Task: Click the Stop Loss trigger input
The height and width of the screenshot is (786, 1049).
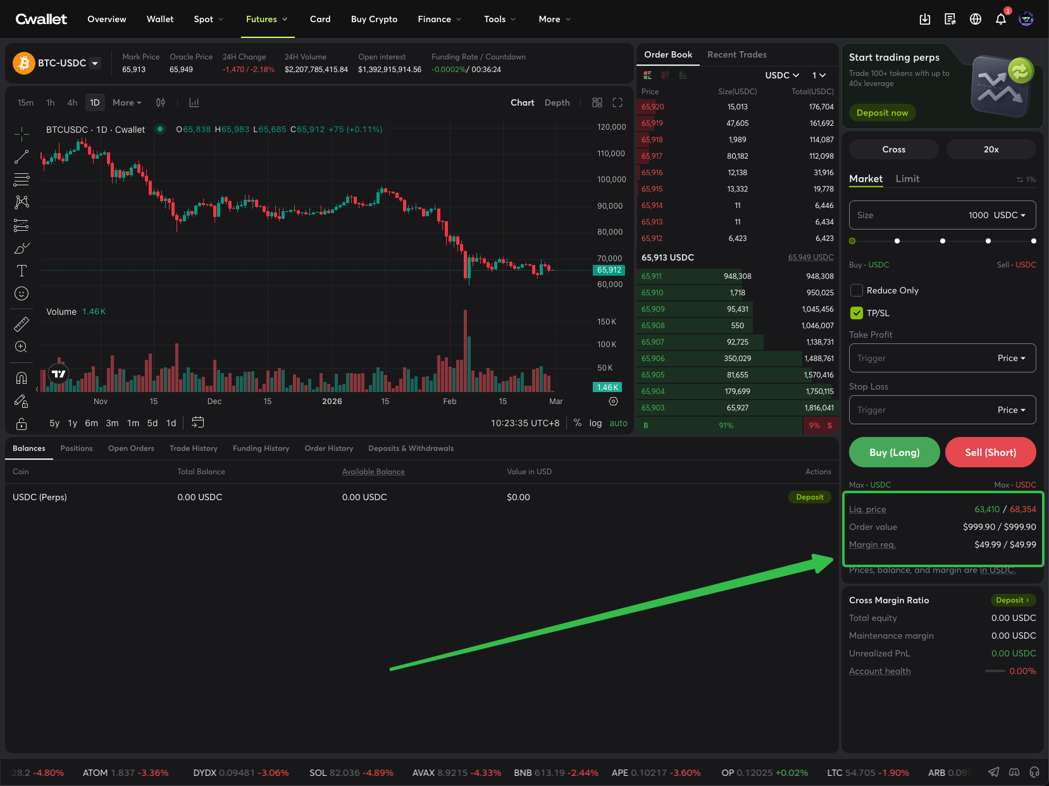Action: (x=917, y=410)
